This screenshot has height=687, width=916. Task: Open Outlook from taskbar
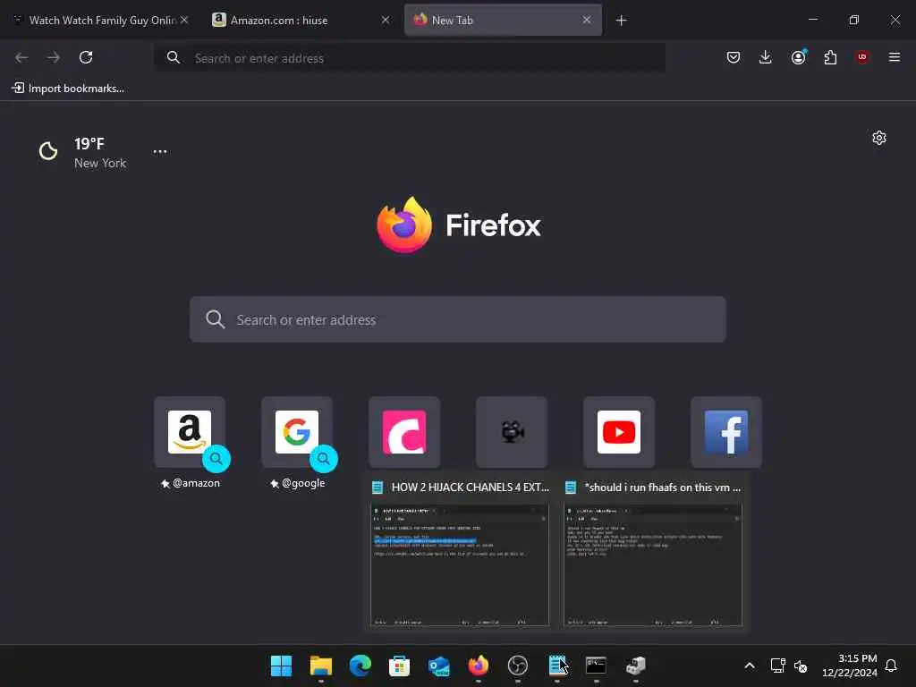point(438,666)
